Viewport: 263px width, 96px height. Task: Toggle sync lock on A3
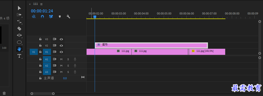click(55, 72)
